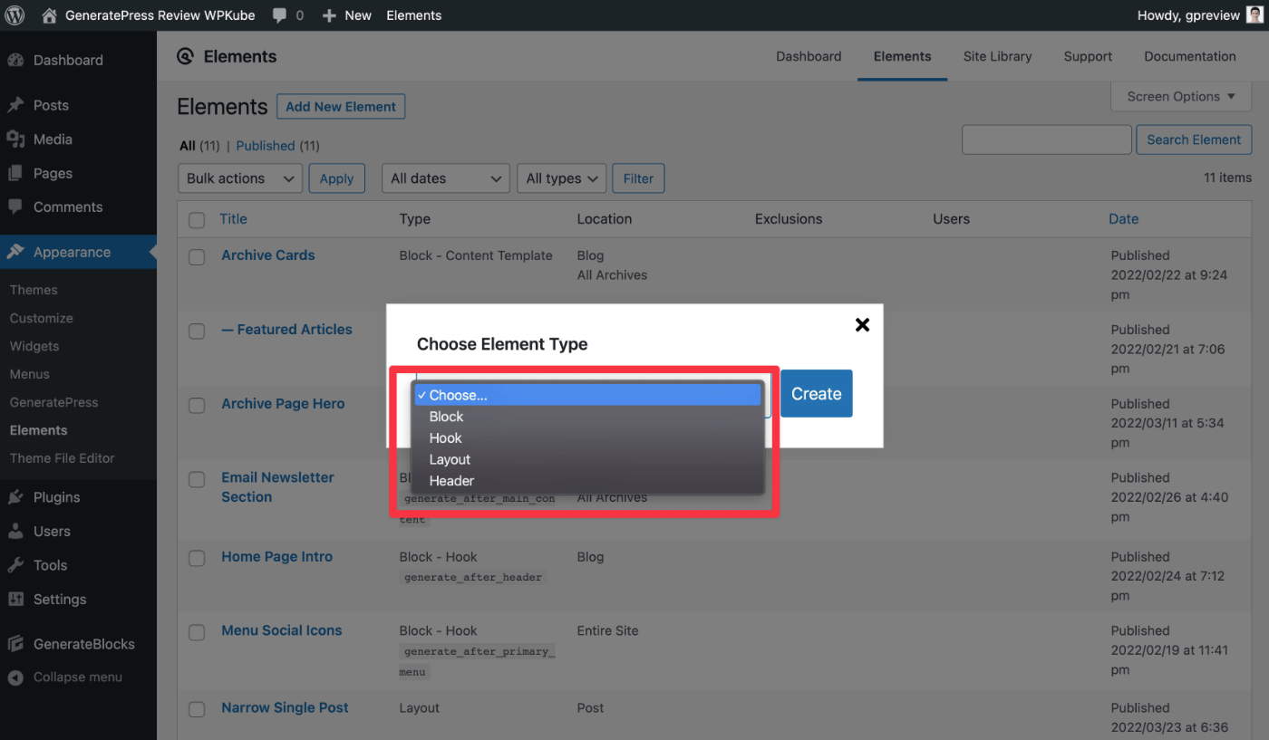Switch to the Dashboard tab in GeneratePress header
Viewport: 1269px width, 740px height.
[x=809, y=56]
